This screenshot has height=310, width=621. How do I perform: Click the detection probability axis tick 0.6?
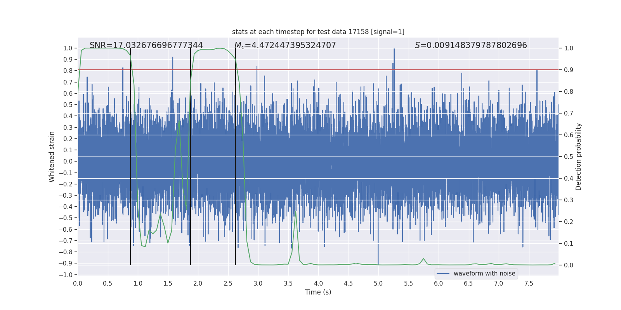[x=569, y=135]
